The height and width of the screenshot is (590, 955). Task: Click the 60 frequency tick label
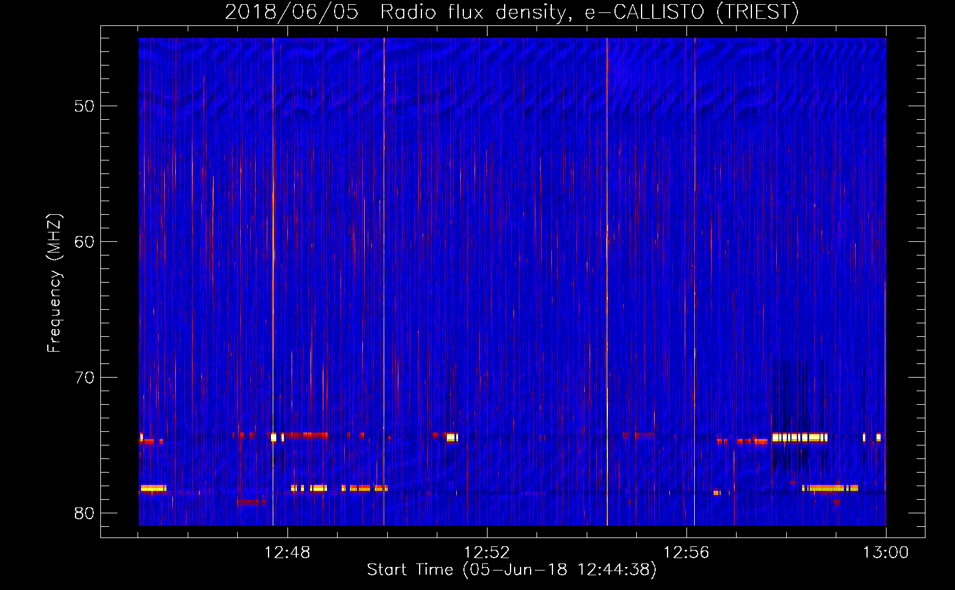(x=84, y=242)
